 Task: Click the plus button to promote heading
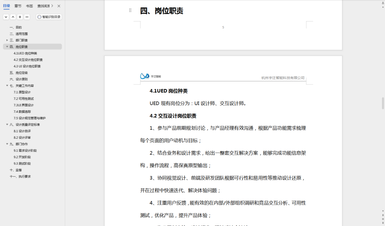tap(20, 17)
